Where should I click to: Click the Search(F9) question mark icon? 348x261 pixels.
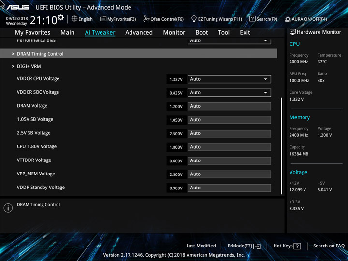(x=252, y=19)
